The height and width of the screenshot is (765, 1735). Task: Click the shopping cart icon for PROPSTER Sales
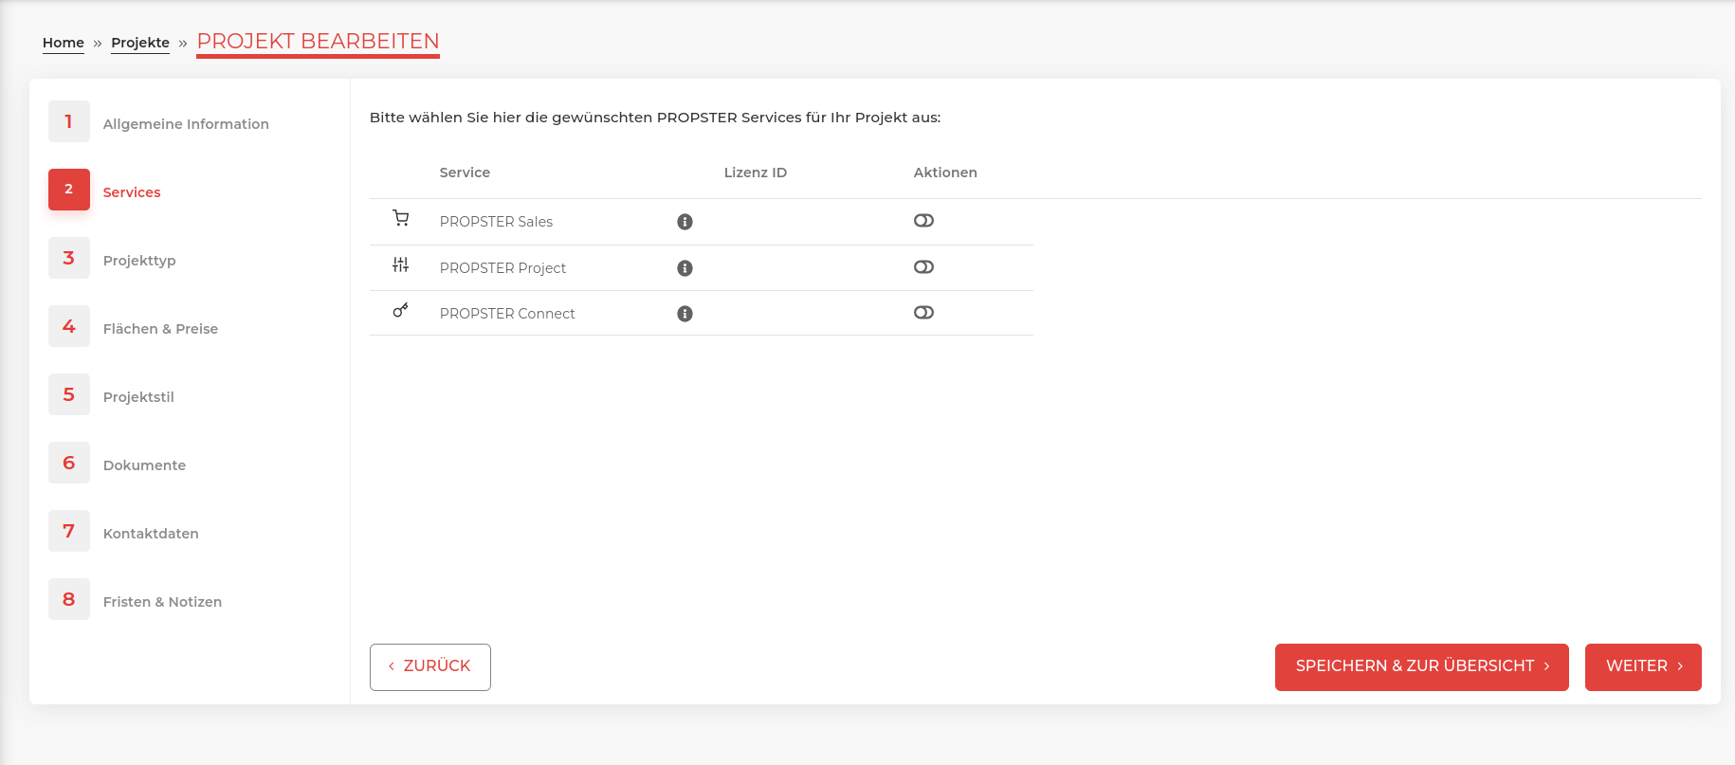401,219
